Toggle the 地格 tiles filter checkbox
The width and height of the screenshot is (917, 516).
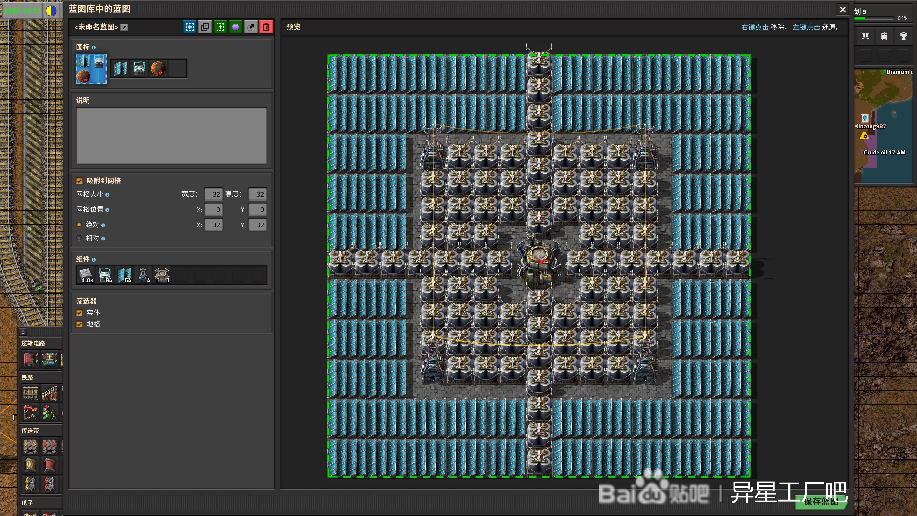[x=79, y=324]
